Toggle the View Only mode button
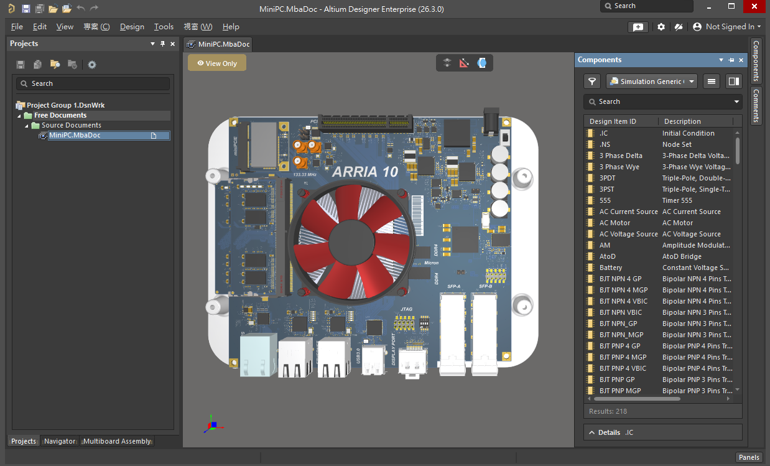The image size is (770, 466). point(217,63)
